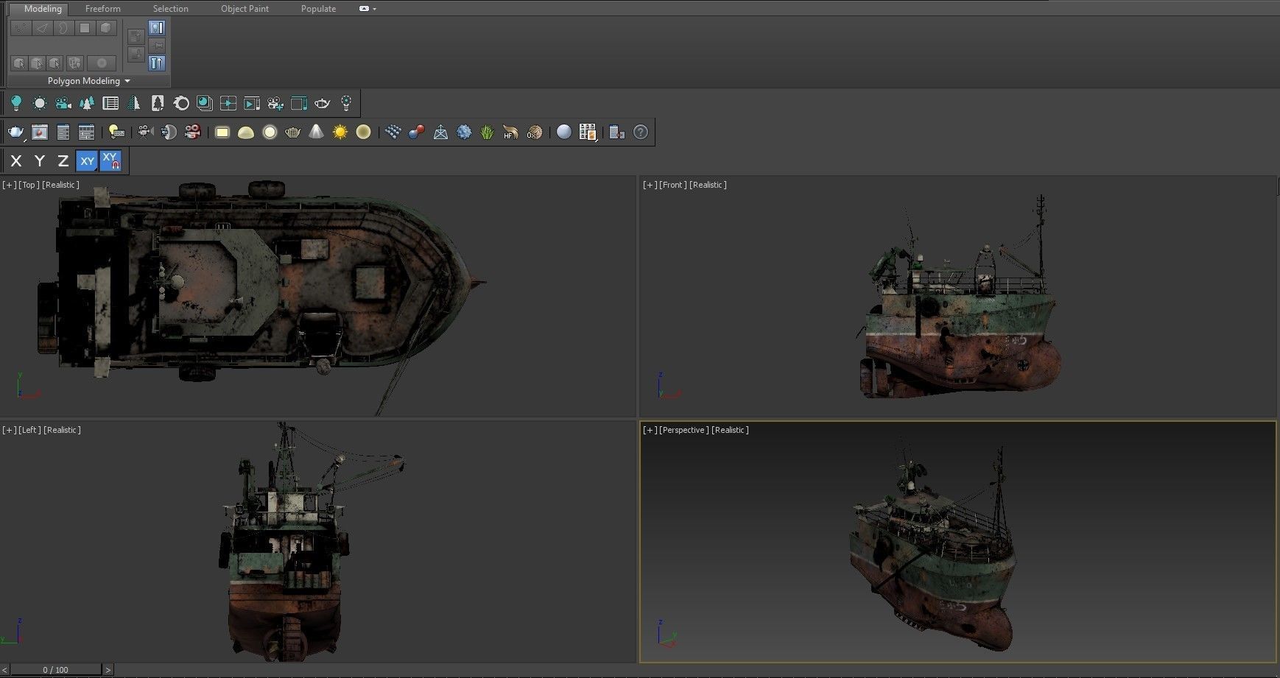The height and width of the screenshot is (678, 1280).
Task: Open the help question mark icon
Action: tap(641, 133)
